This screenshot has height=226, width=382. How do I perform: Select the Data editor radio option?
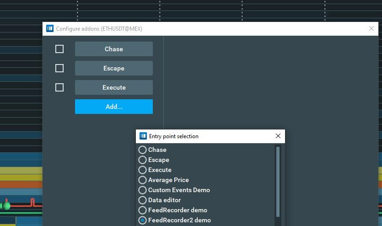(x=142, y=200)
